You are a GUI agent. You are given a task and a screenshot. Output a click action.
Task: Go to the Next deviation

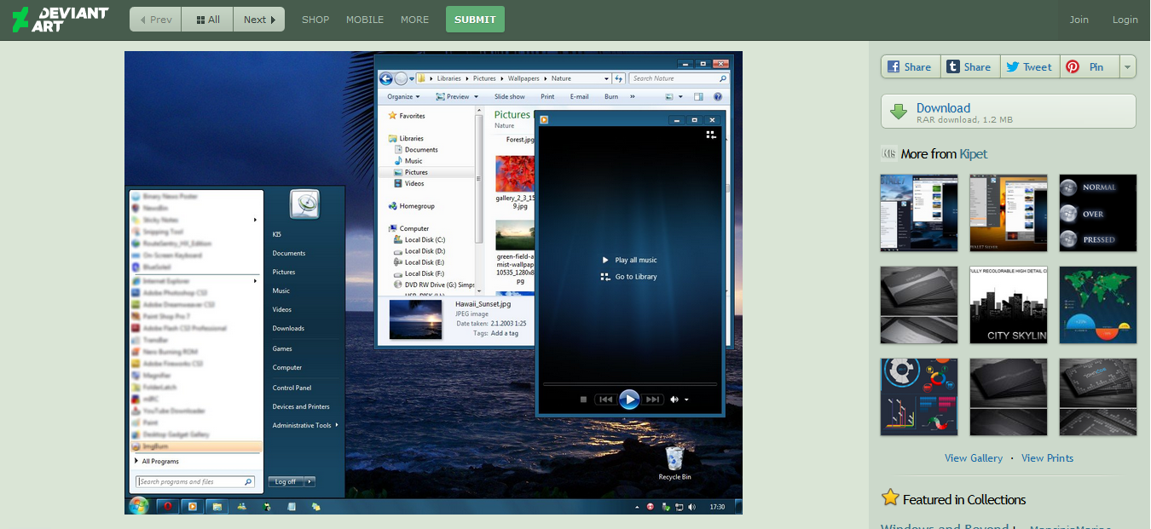pyautogui.click(x=259, y=20)
